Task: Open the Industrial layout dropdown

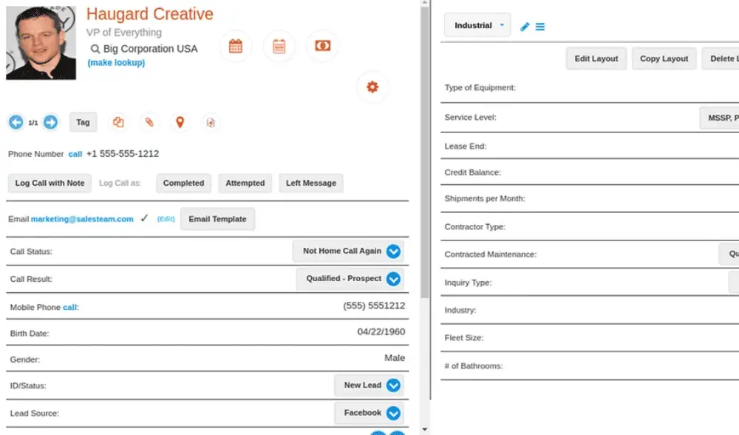Action: point(477,25)
